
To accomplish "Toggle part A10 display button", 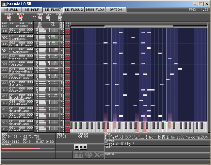I will 5,90.
